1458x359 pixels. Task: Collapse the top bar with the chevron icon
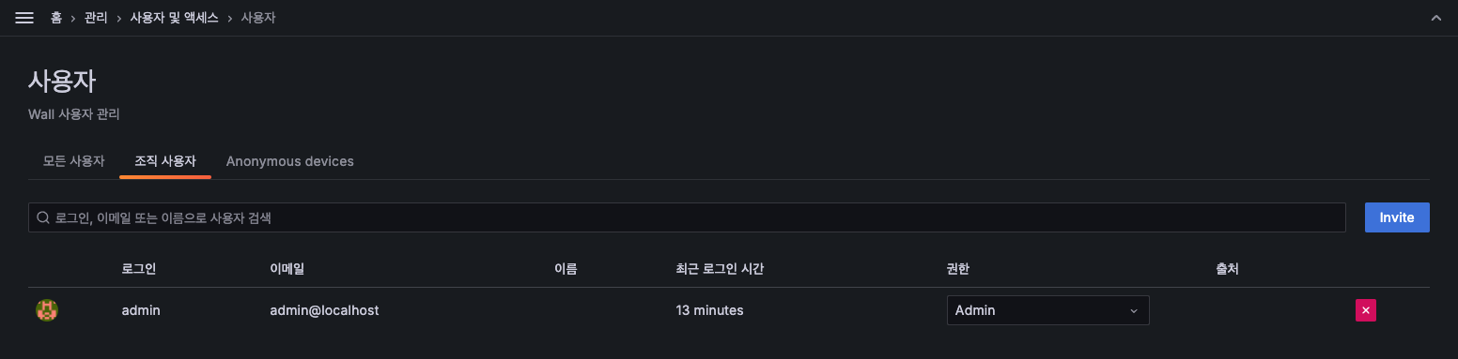(x=1435, y=18)
